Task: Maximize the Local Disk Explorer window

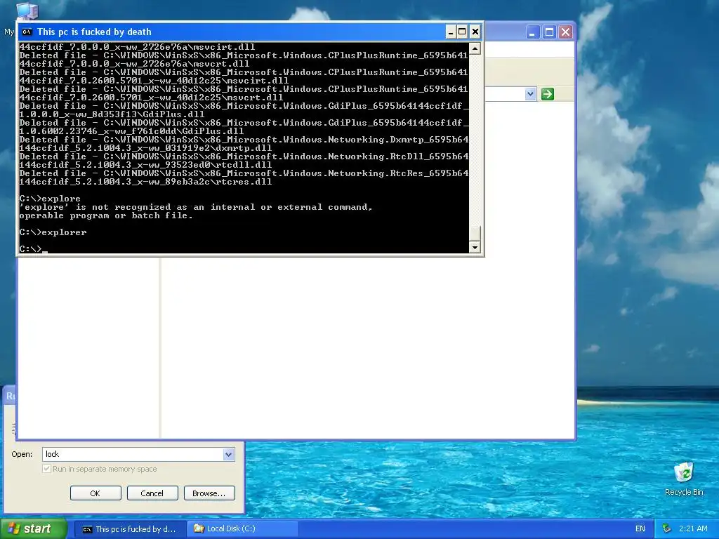Action: coord(549,32)
